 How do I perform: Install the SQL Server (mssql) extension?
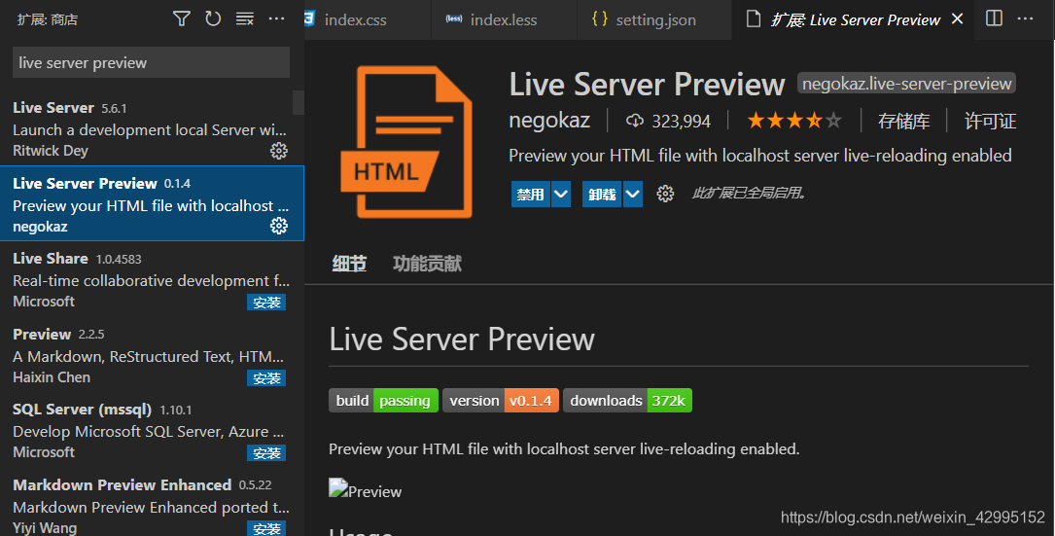tap(266, 453)
